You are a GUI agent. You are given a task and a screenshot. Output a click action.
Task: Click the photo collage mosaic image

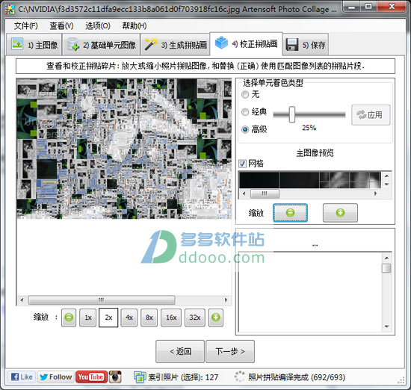tap(124, 149)
